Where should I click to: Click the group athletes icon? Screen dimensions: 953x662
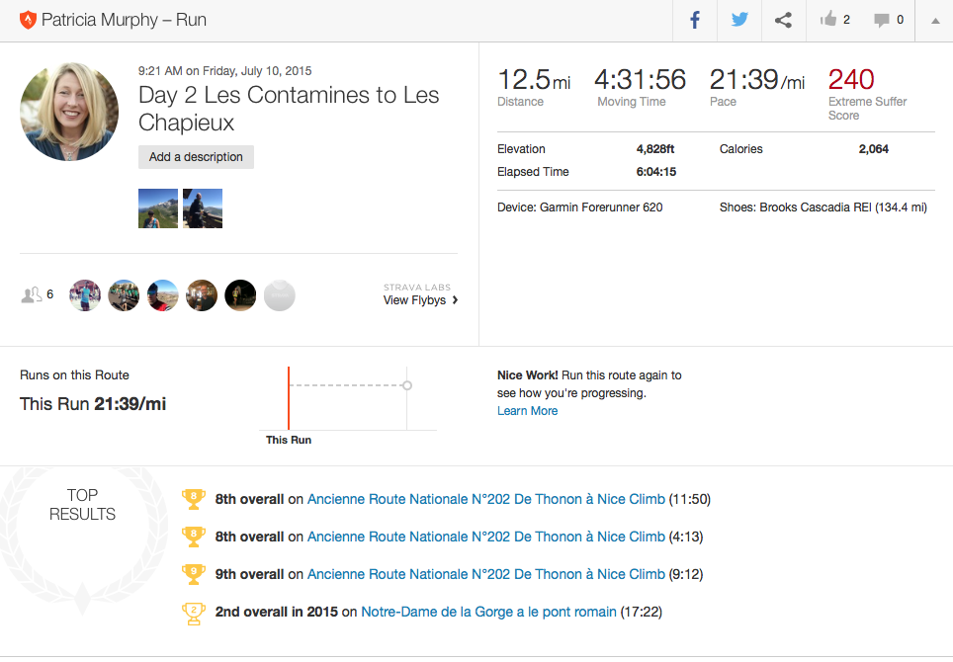32,294
